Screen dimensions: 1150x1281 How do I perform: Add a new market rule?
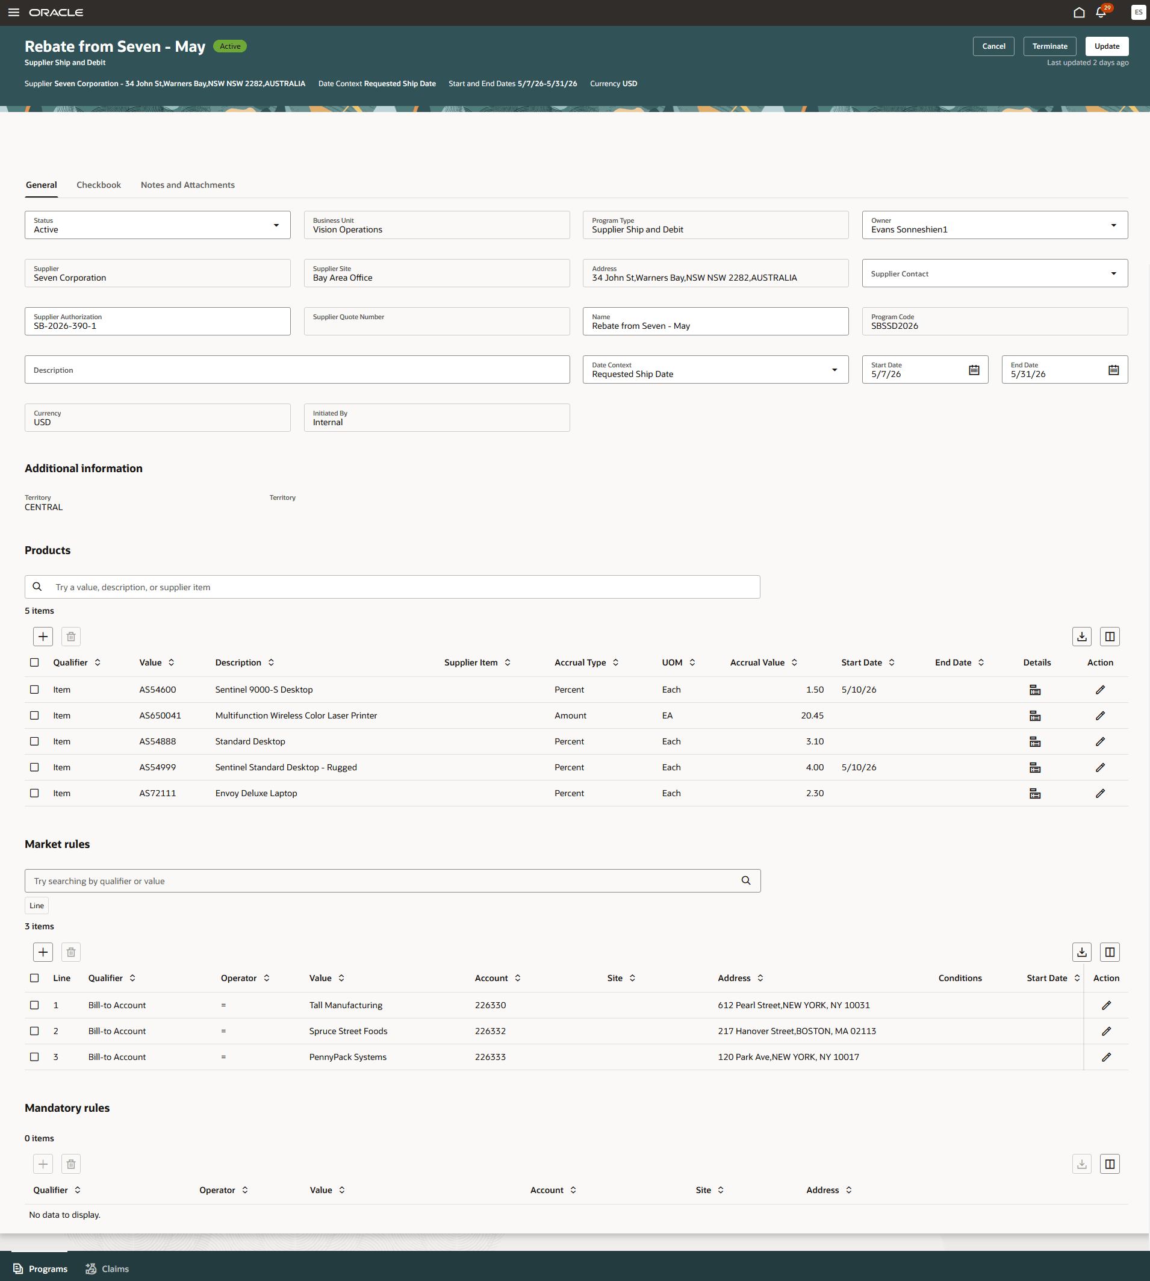(43, 952)
